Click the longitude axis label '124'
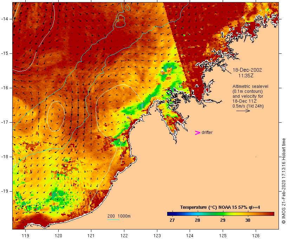 (190, 235)
